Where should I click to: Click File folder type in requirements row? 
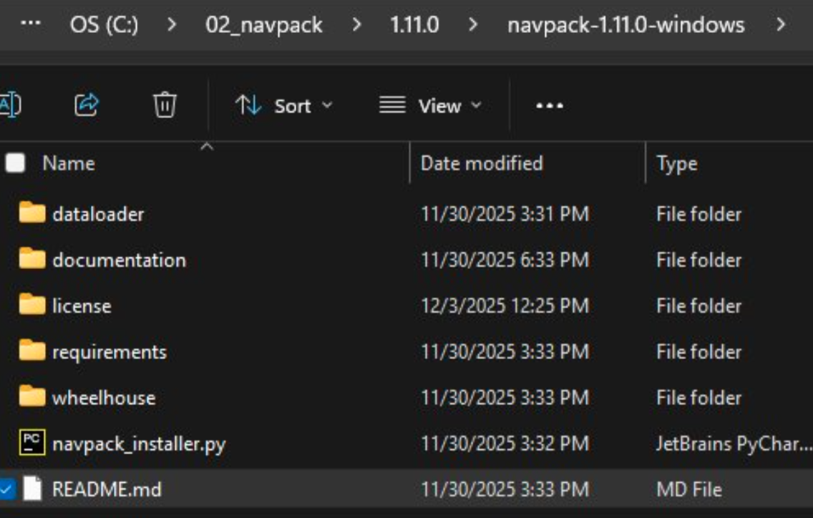pyautogui.click(x=699, y=352)
